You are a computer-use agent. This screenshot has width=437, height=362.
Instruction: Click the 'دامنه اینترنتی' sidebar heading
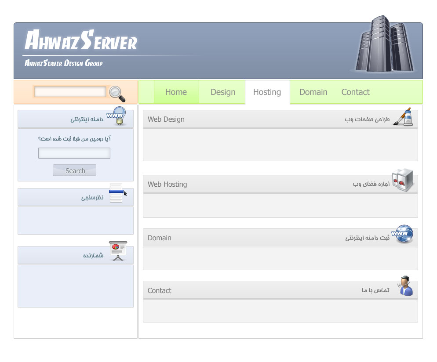pos(87,119)
